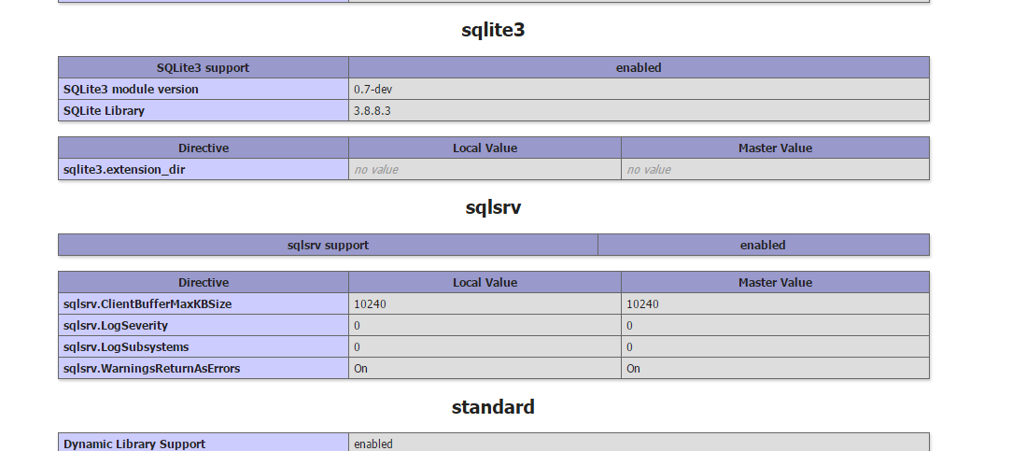Click the sqlite3 section heading
The image size is (1026, 451).
(493, 30)
